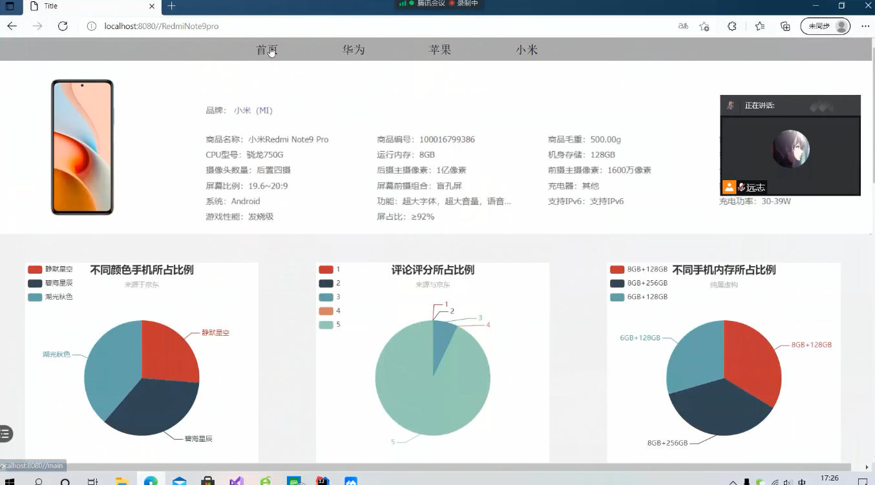Toggle 湖光秋色 legend item

pos(50,297)
